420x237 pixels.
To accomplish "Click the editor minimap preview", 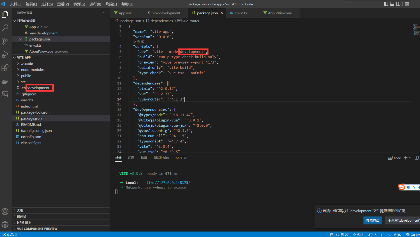I will 416,29.
